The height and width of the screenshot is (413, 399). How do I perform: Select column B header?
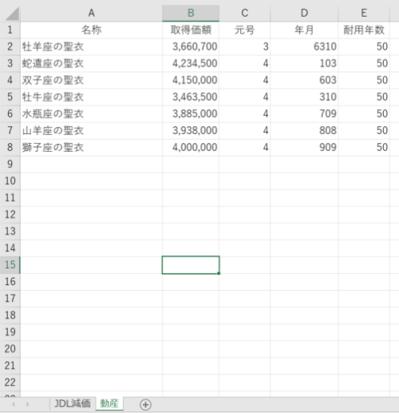(191, 13)
